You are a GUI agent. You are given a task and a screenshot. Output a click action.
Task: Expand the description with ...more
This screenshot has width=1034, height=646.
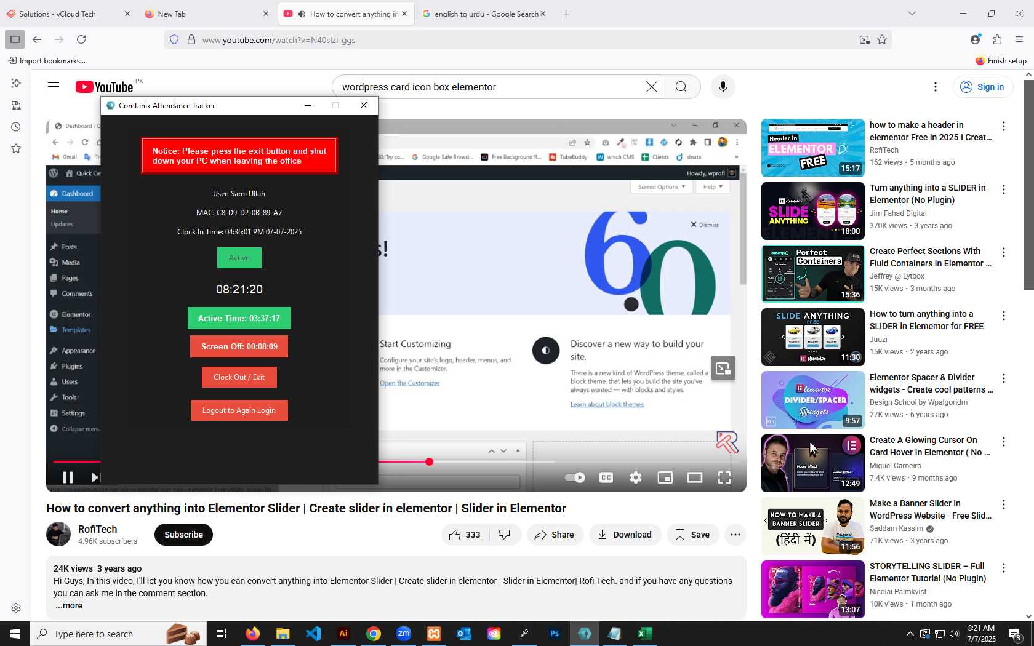69,605
